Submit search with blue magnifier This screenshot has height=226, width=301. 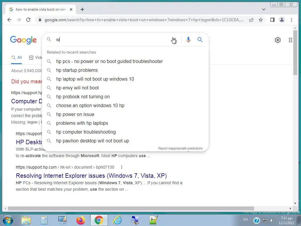(200, 40)
